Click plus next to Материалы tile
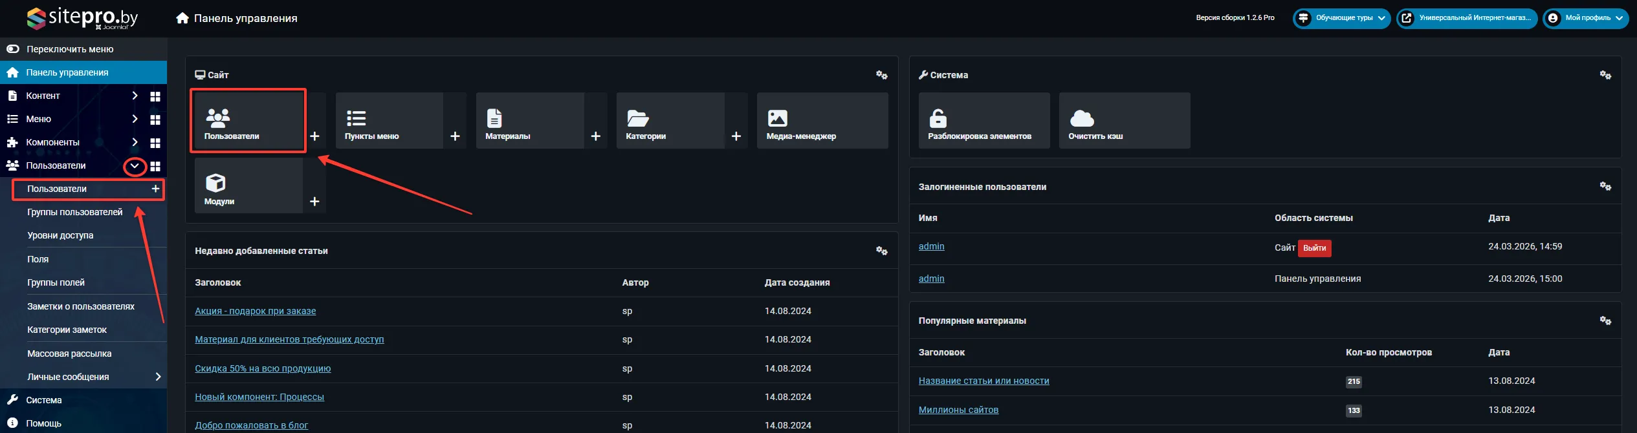Screen dimensions: 1637x433 [x=596, y=136]
